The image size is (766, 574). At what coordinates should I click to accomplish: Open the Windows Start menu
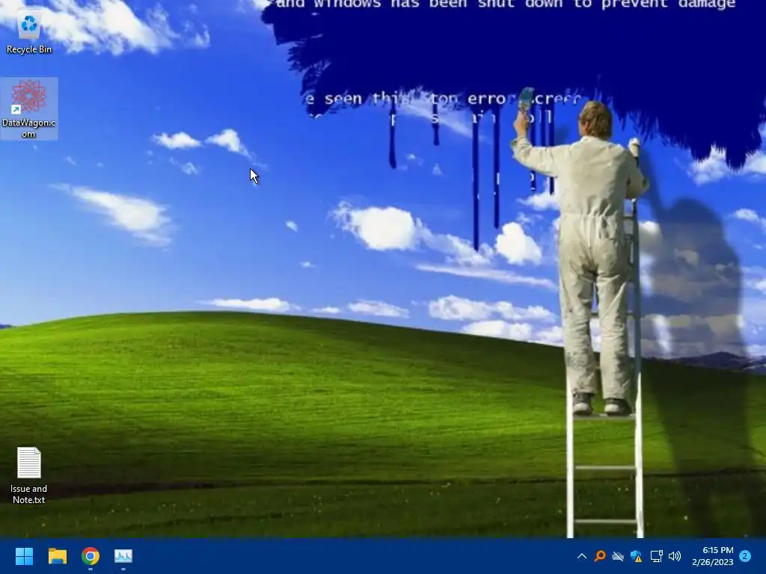coord(24,556)
